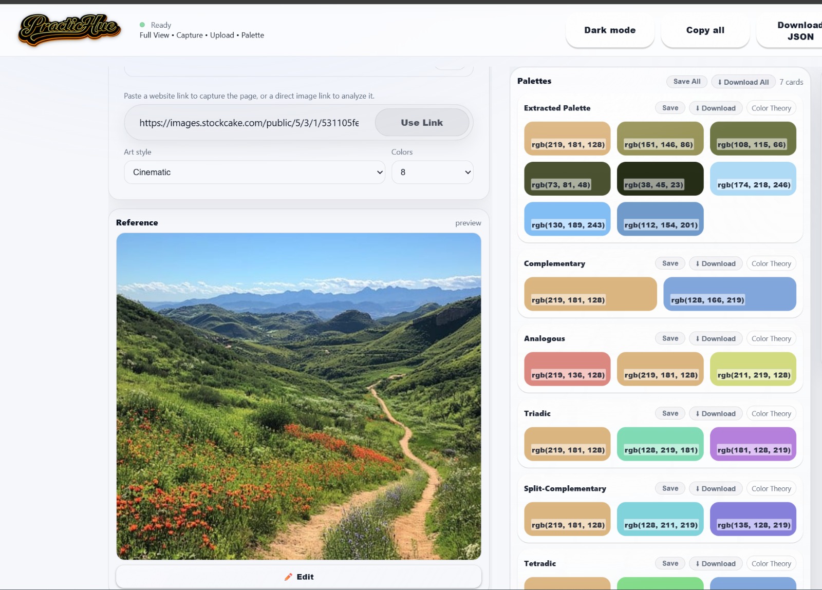Toggle Dark mode
Image resolution: width=822 pixels, height=590 pixels.
[x=609, y=30]
